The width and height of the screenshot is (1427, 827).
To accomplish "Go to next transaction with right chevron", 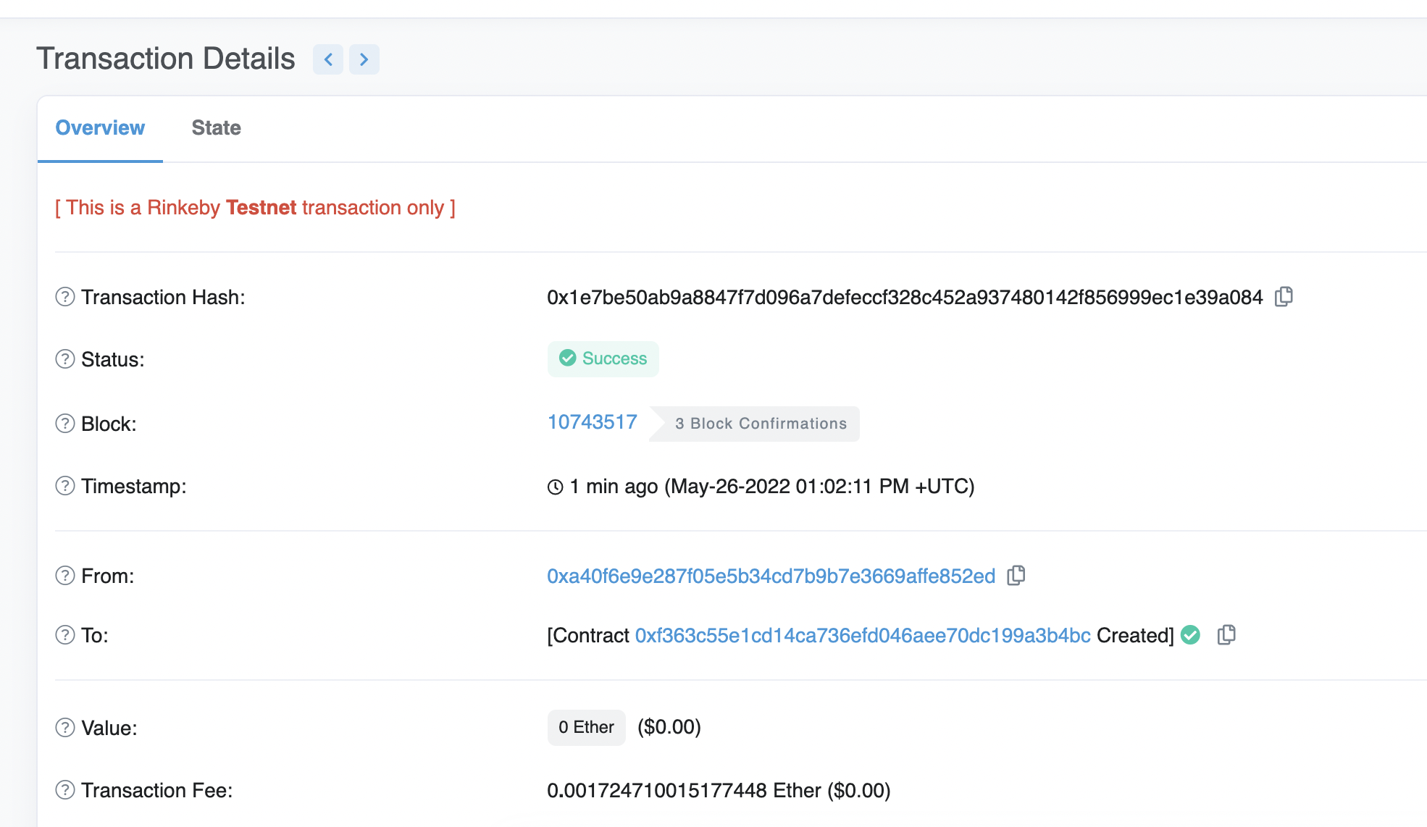I will point(364,59).
